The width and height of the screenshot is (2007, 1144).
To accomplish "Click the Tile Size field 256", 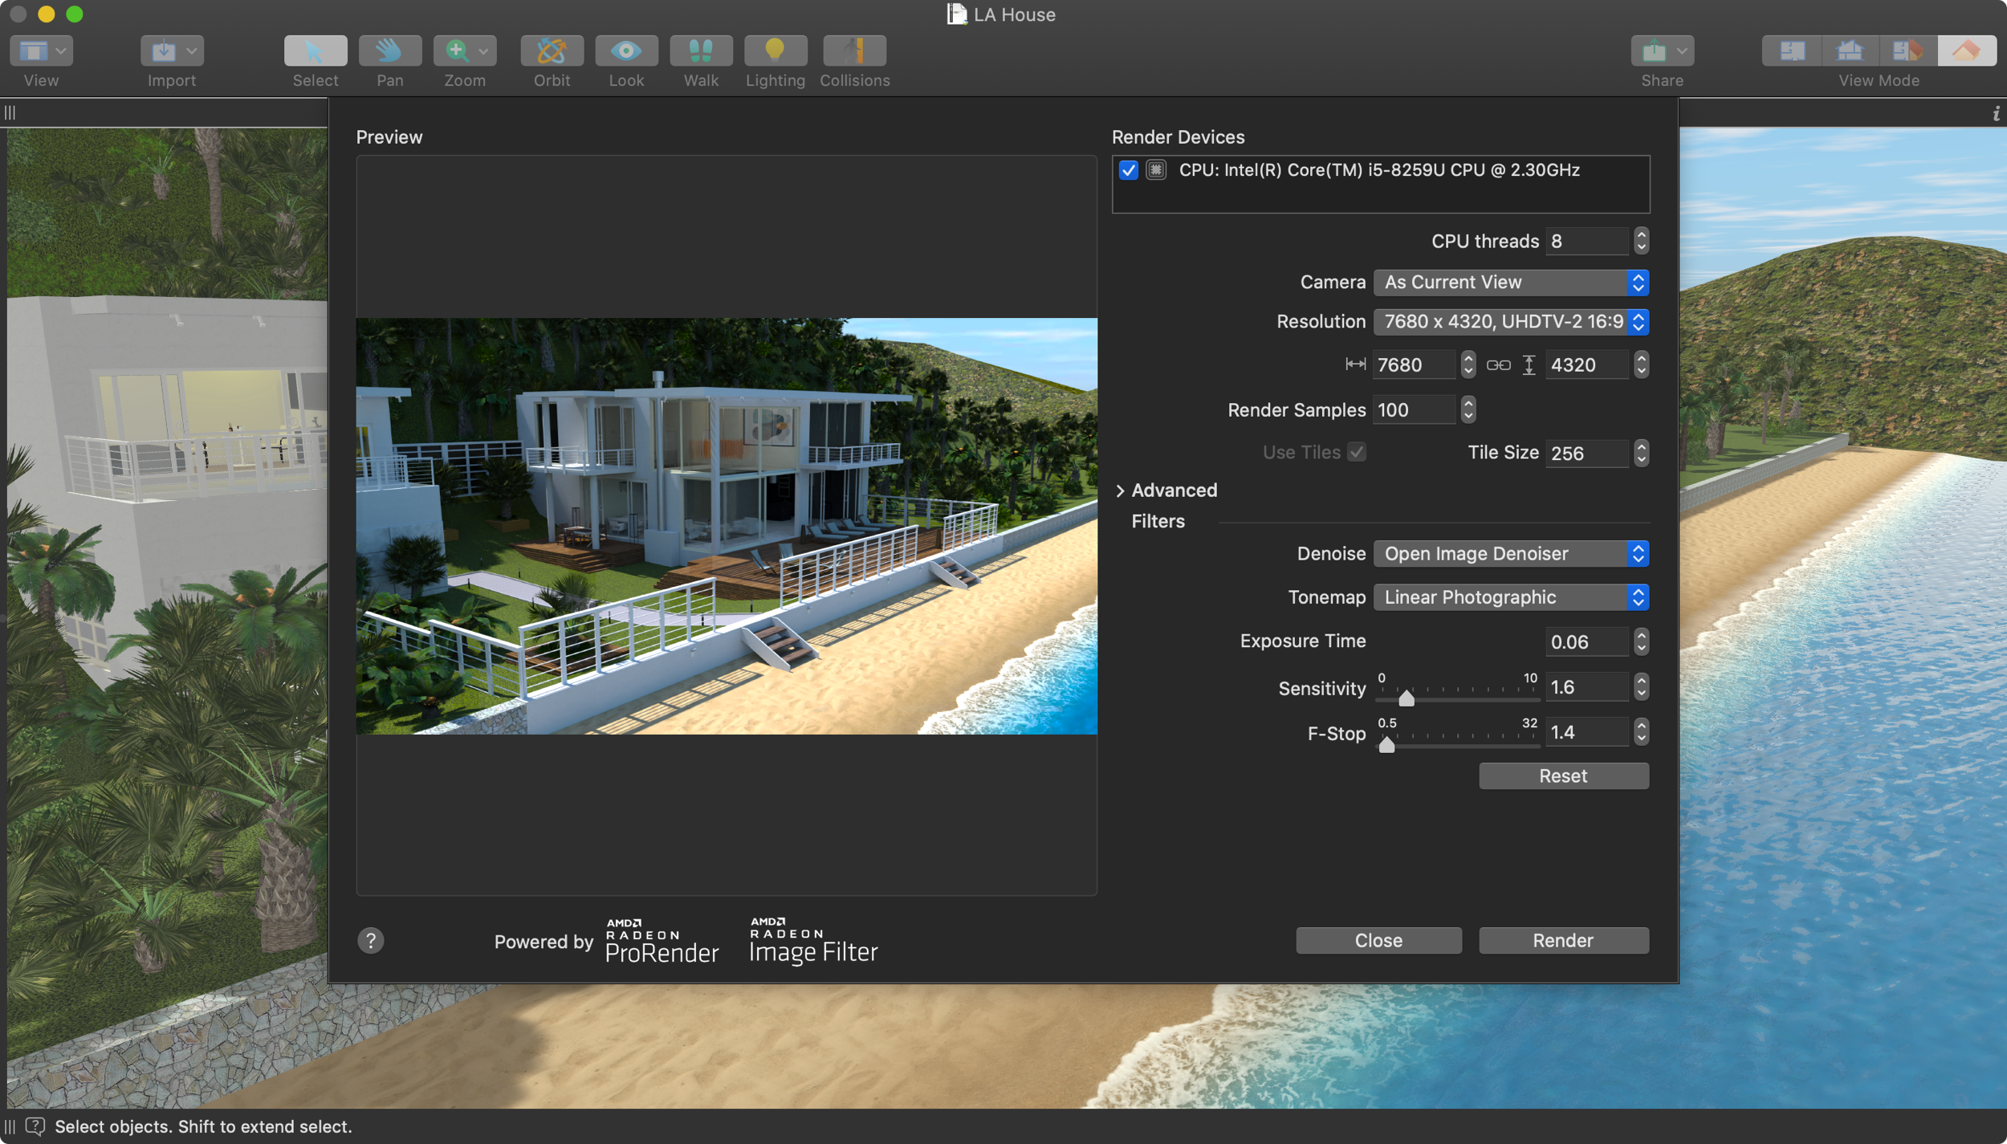I will pos(1587,454).
